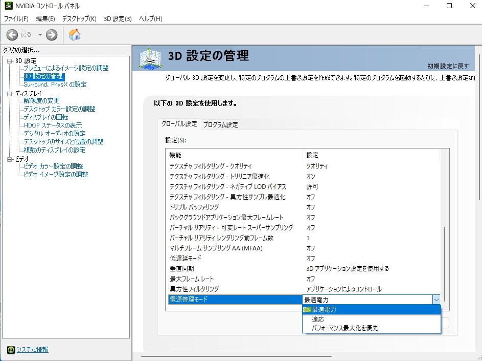This screenshot has height=361, width=482.
Task: Choose 適応 from the power mode list
Action: pos(371,320)
